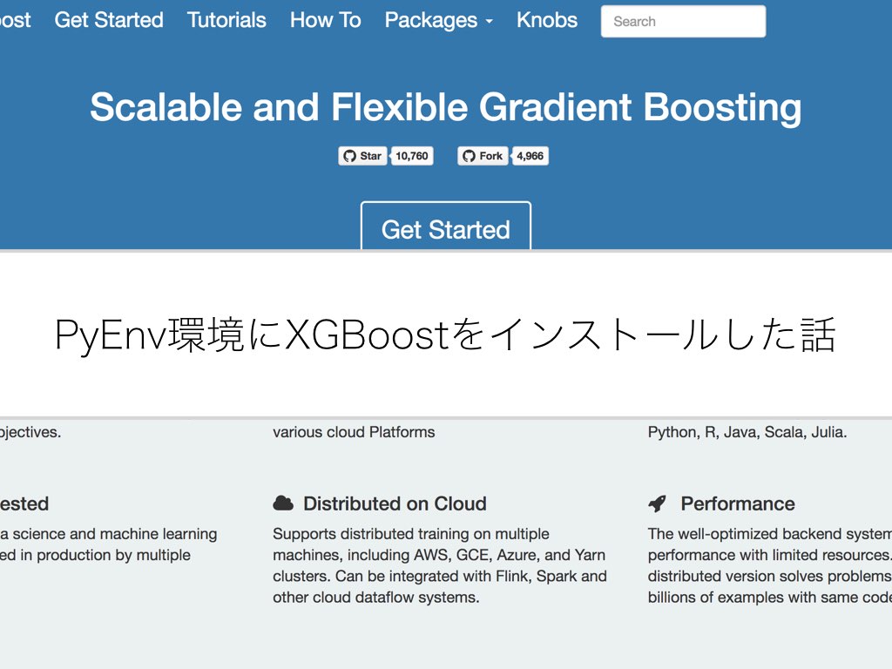Star the XGBoost repository on GitHub
892x669 pixels.
pos(362,156)
